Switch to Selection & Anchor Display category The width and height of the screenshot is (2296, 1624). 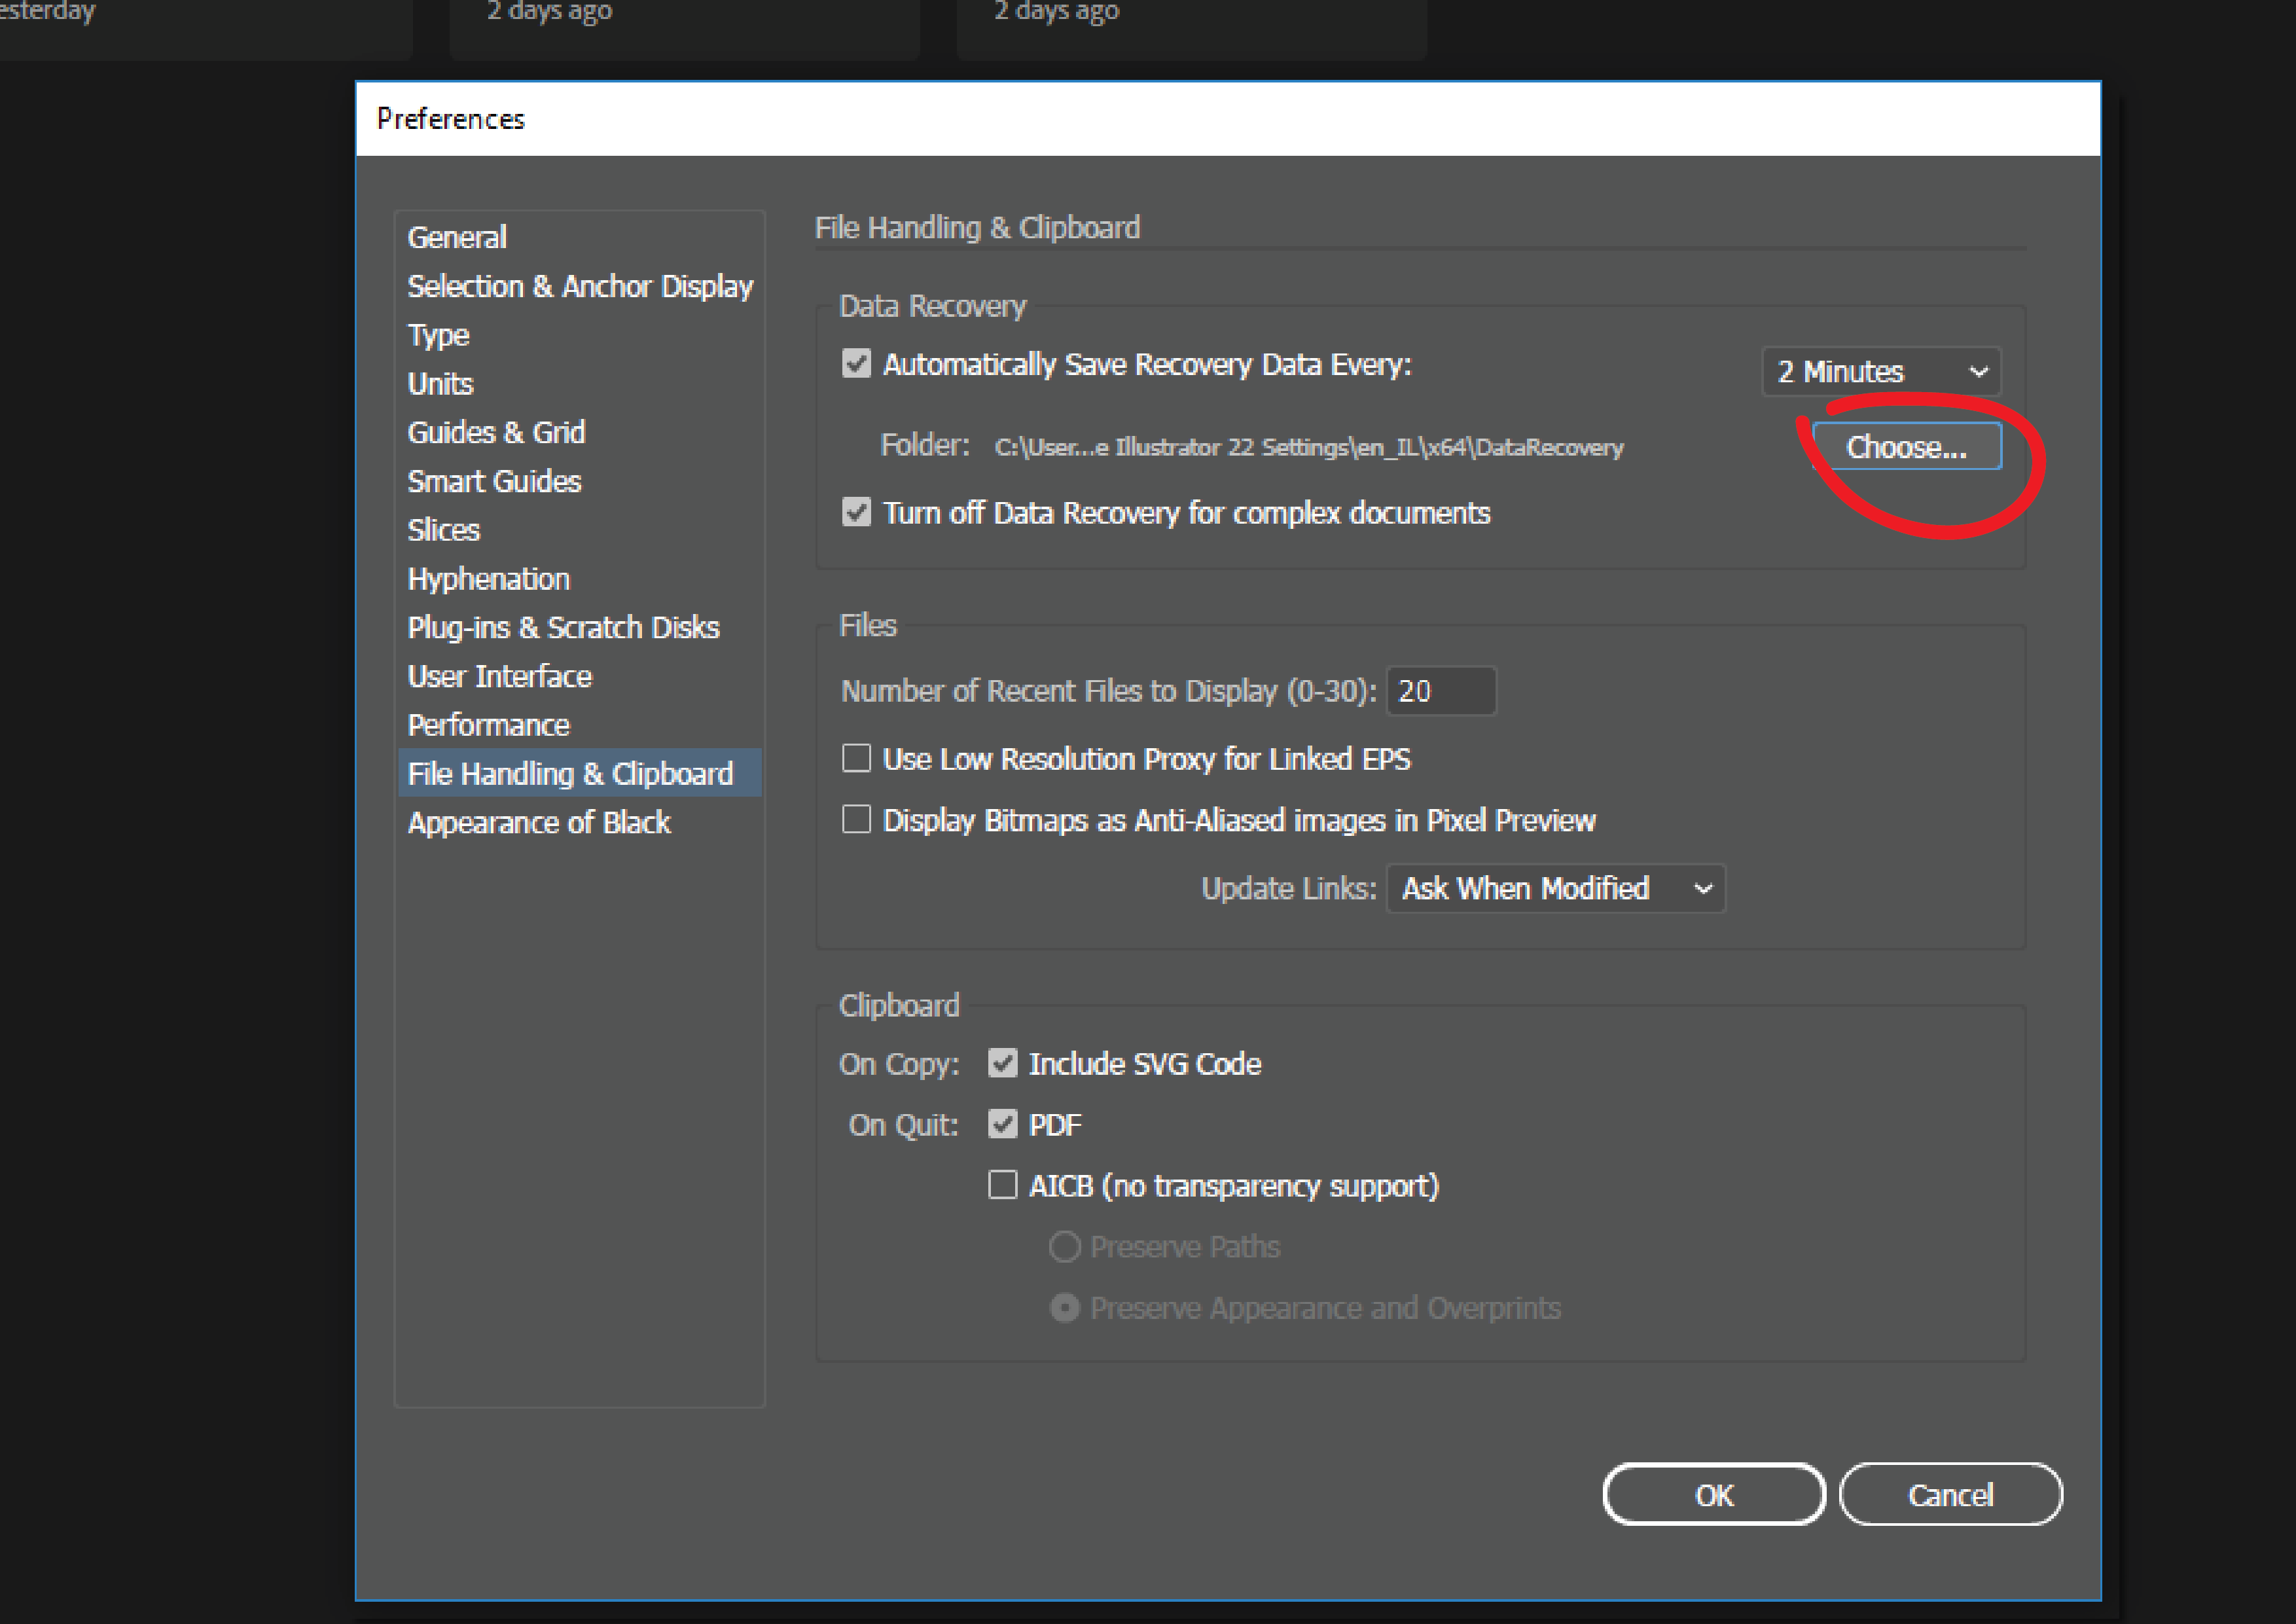click(x=580, y=286)
